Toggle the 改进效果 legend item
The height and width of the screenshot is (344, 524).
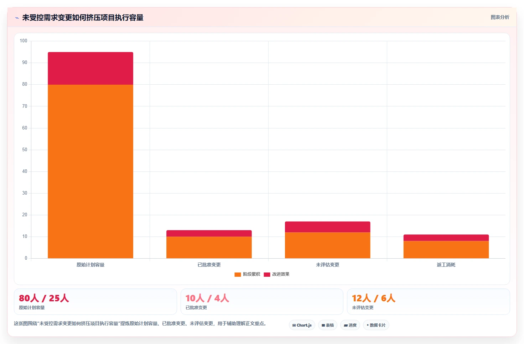coord(276,274)
